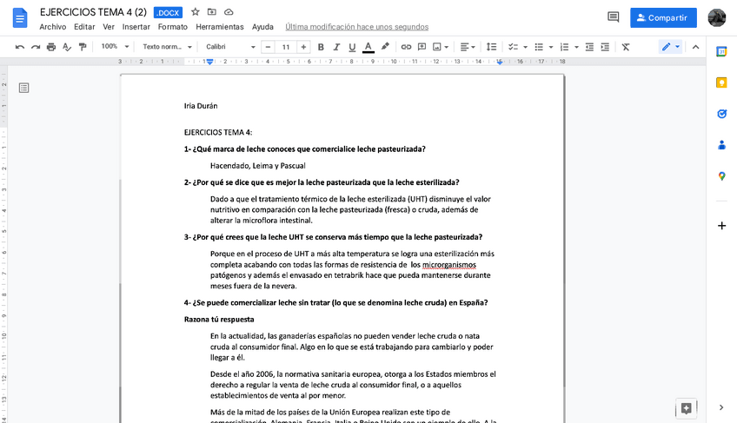Viewport: 737px width, 423px height.
Task: Open the Archivo menu
Action: (53, 27)
